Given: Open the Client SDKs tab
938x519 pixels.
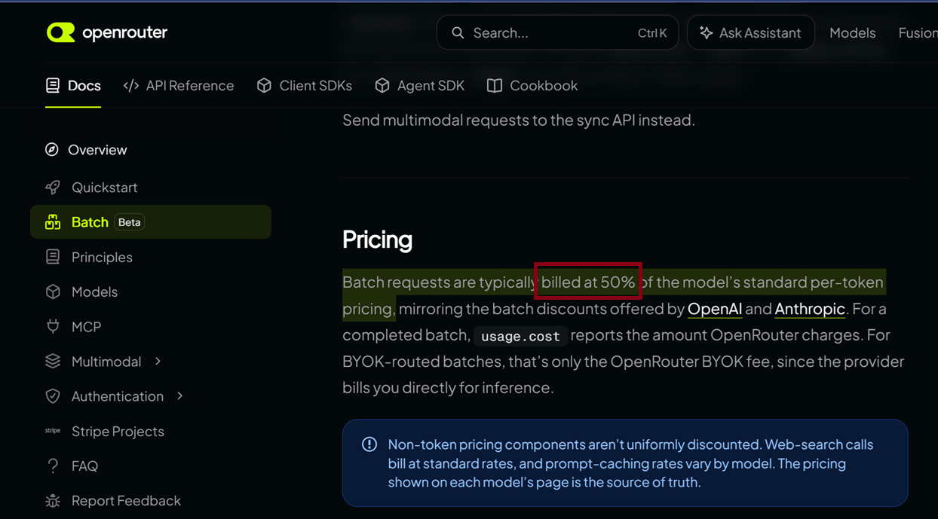Looking at the screenshot, I should 305,86.
